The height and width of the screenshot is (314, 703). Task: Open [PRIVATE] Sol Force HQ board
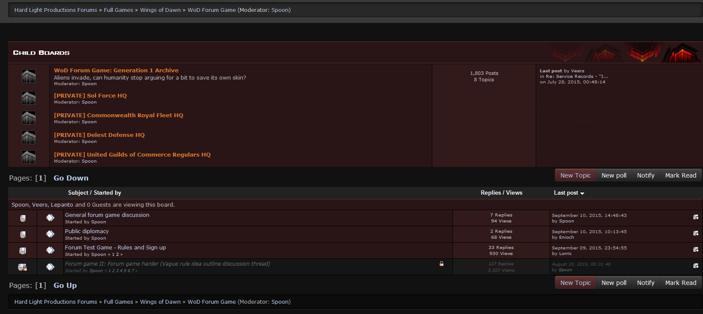coord(90,95)
